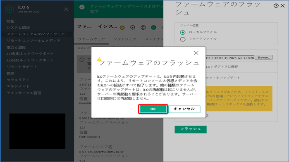Click the Browse... file button
This screenshot has width=289, height=162.
coord(263,57)
